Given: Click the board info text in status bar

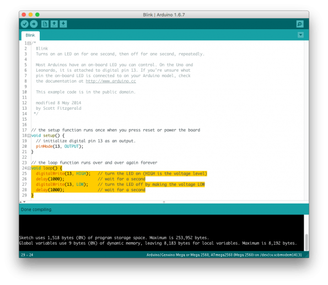Looking at the screenshot, I should coord(224,255).
